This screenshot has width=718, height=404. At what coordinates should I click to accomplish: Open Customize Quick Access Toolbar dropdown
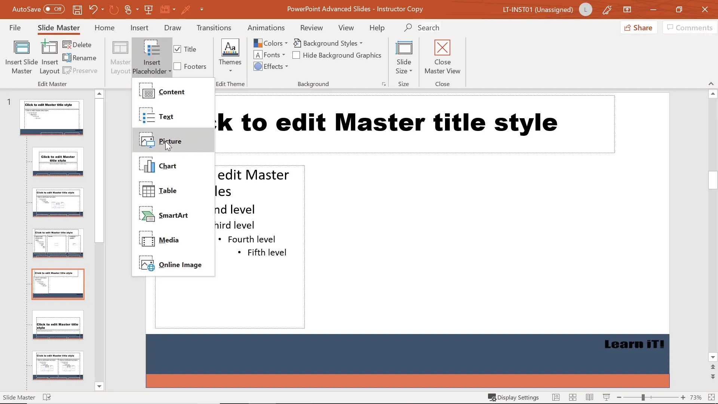(x=202, y=9)
